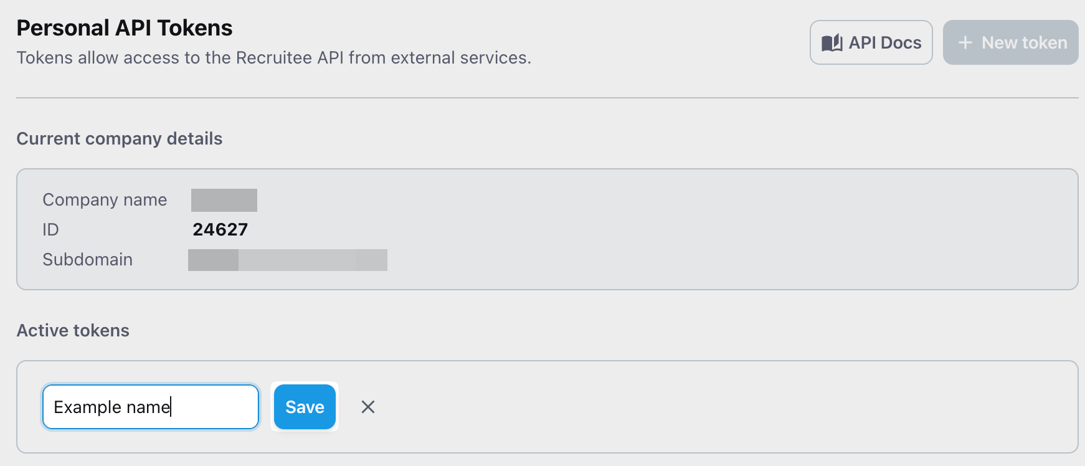Click empty area of the company details panel
This screenshot has height=466, width=1085.
(685, 229)
